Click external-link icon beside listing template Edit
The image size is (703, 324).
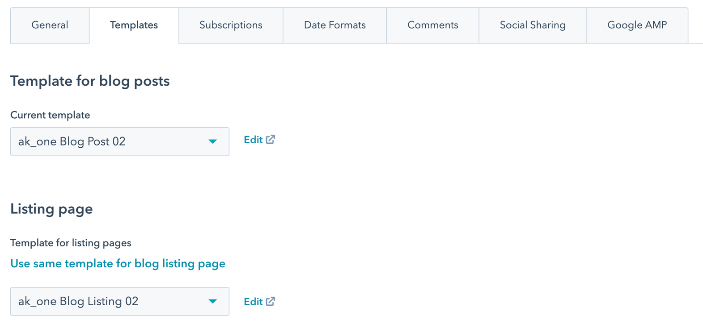271,302
